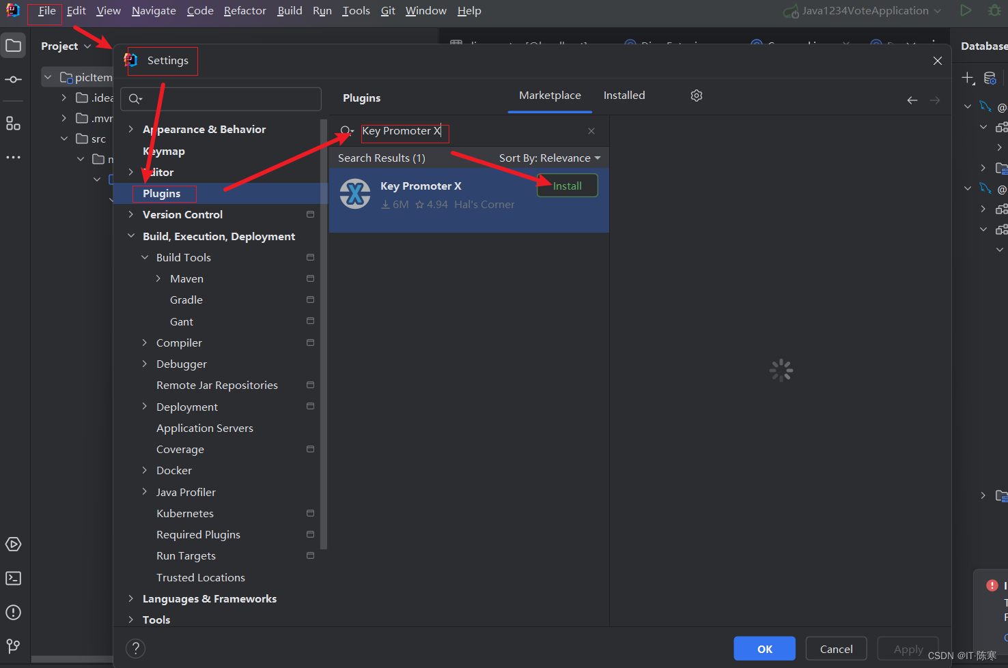Click the settings search input field
Screen dimensions: 1008x668
click(221, 99)
